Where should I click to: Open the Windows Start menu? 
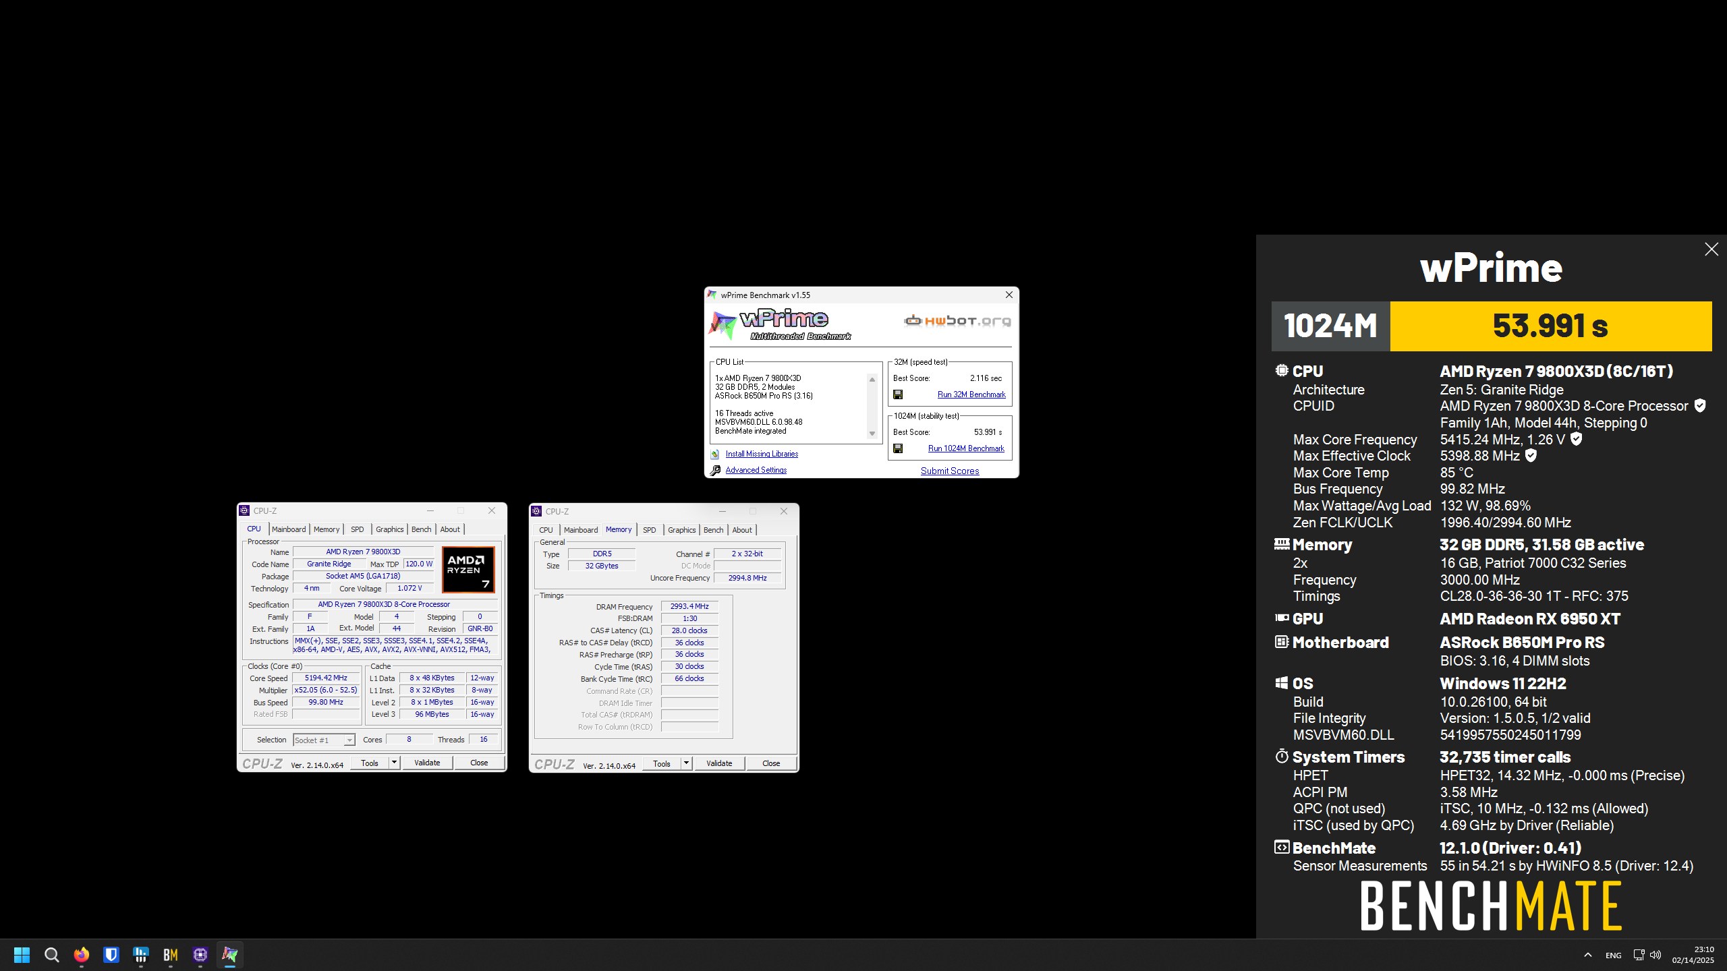click(22, 955)
